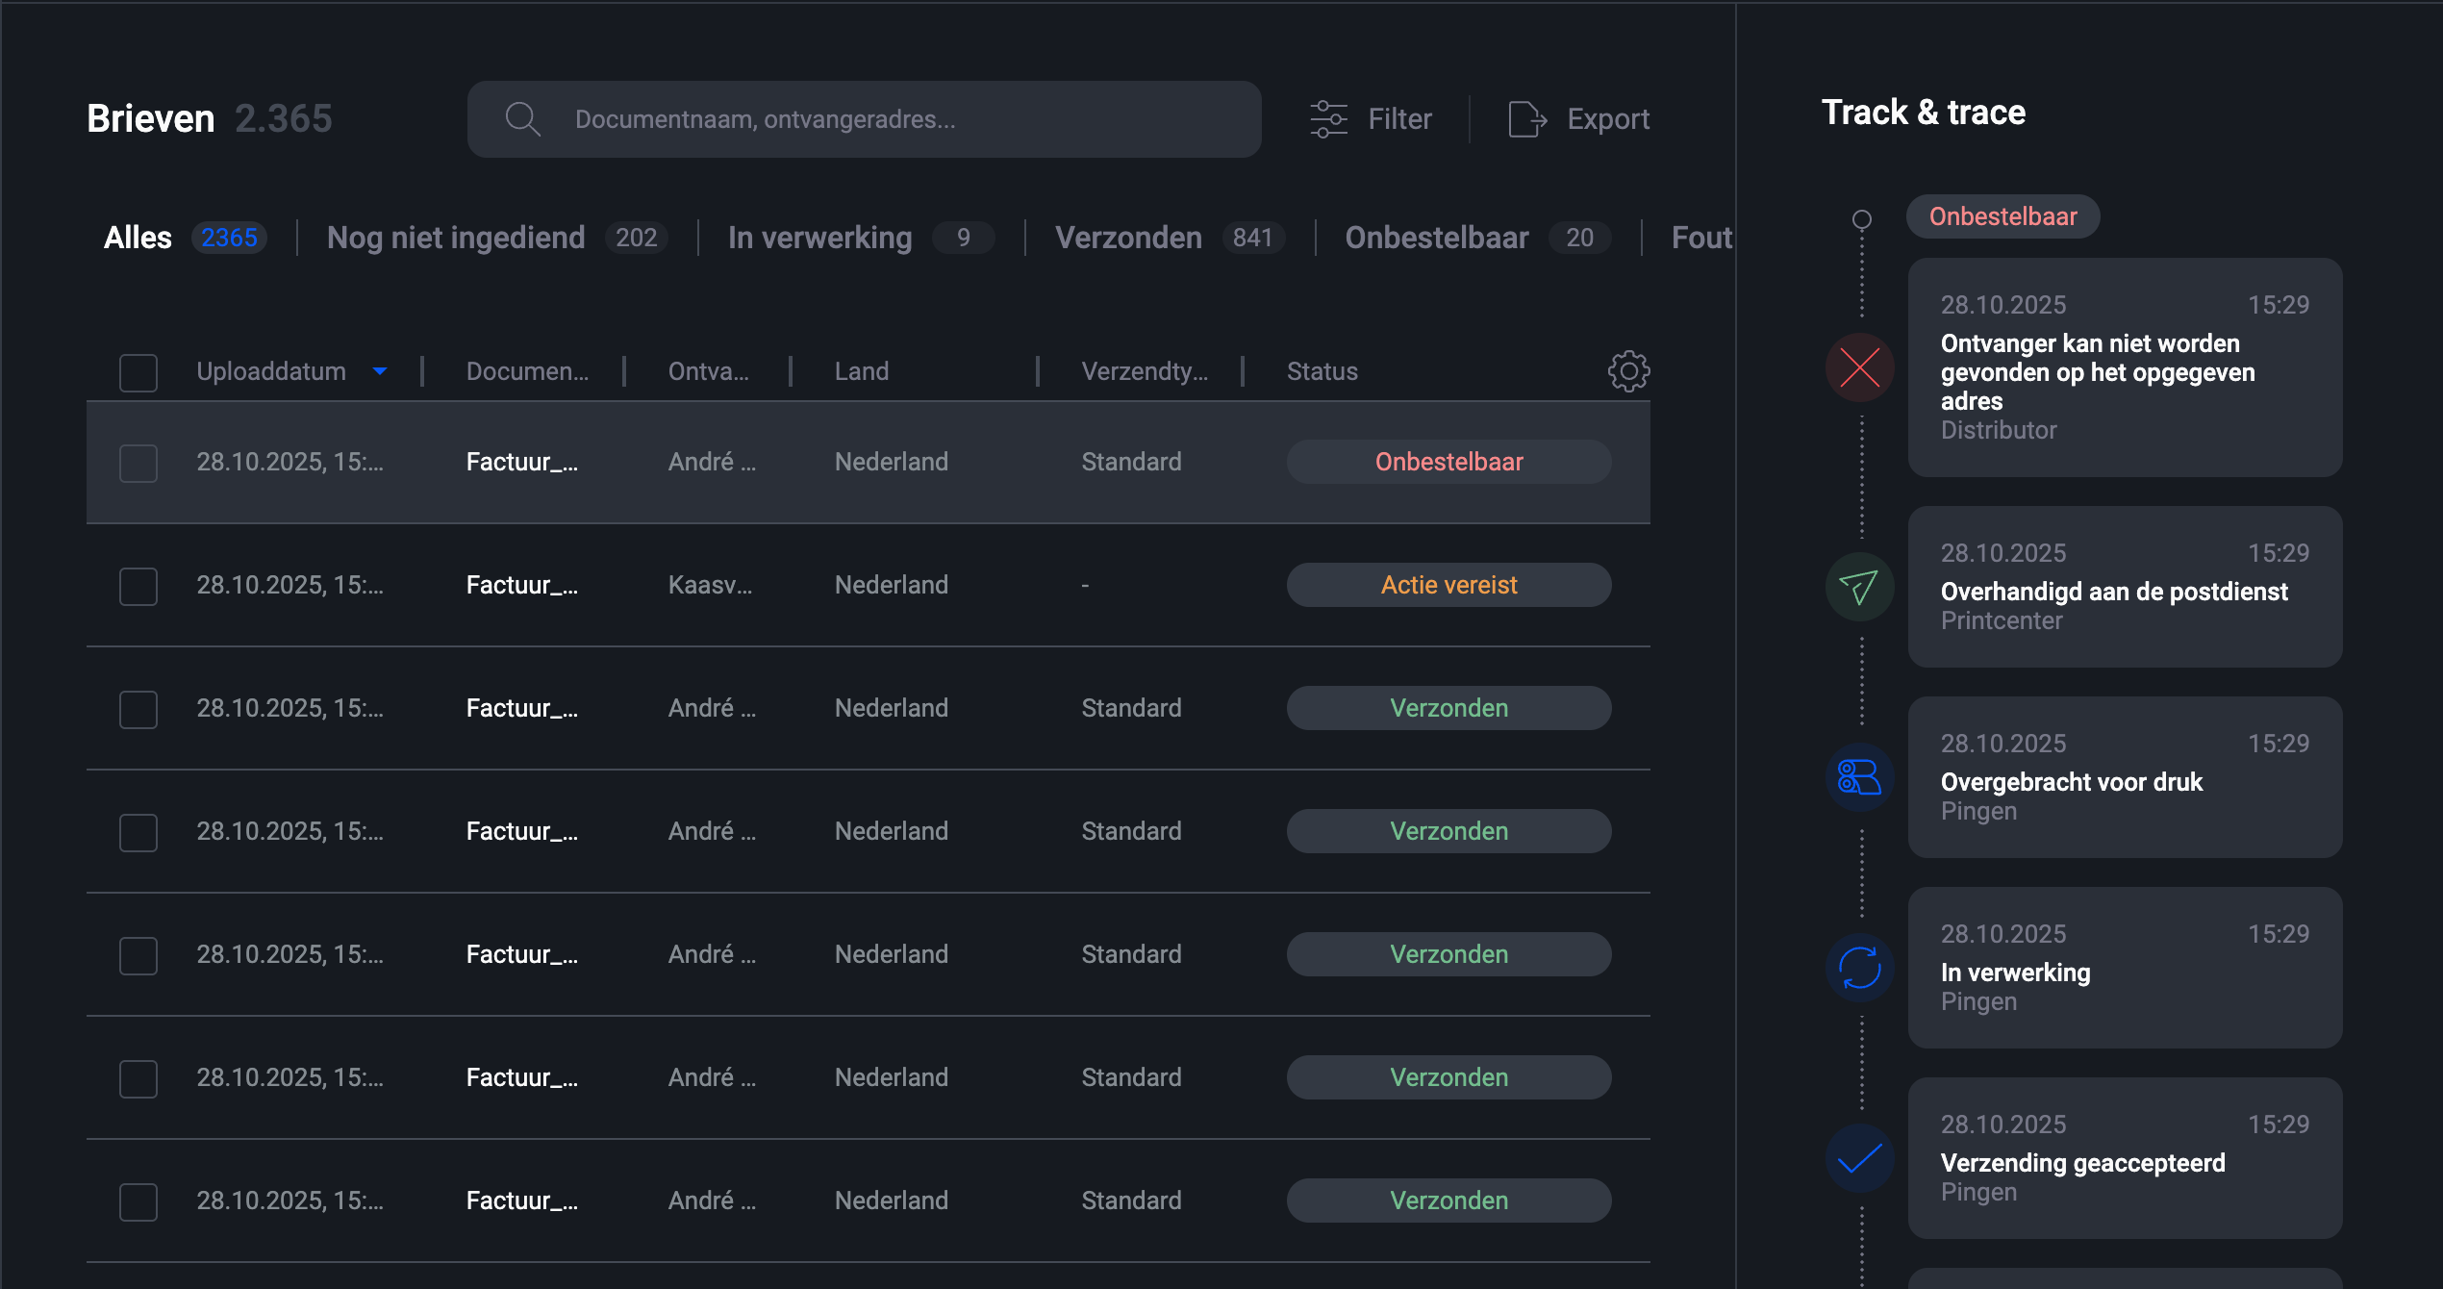Click the Filter icon

1329,118
